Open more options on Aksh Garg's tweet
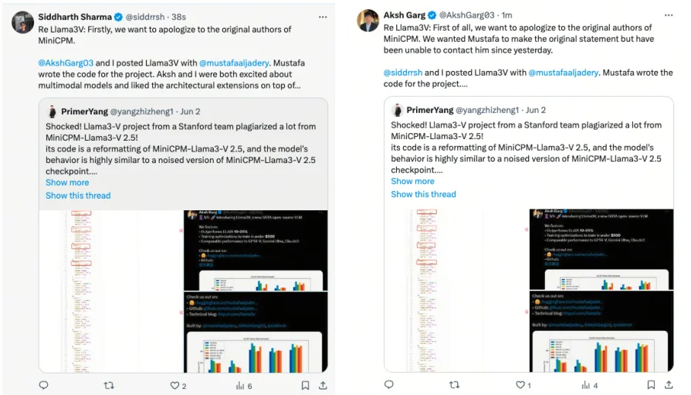 [x=668, y=15]
